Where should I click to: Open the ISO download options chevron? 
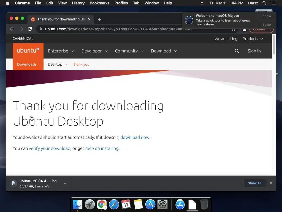[x=64, y=184]
